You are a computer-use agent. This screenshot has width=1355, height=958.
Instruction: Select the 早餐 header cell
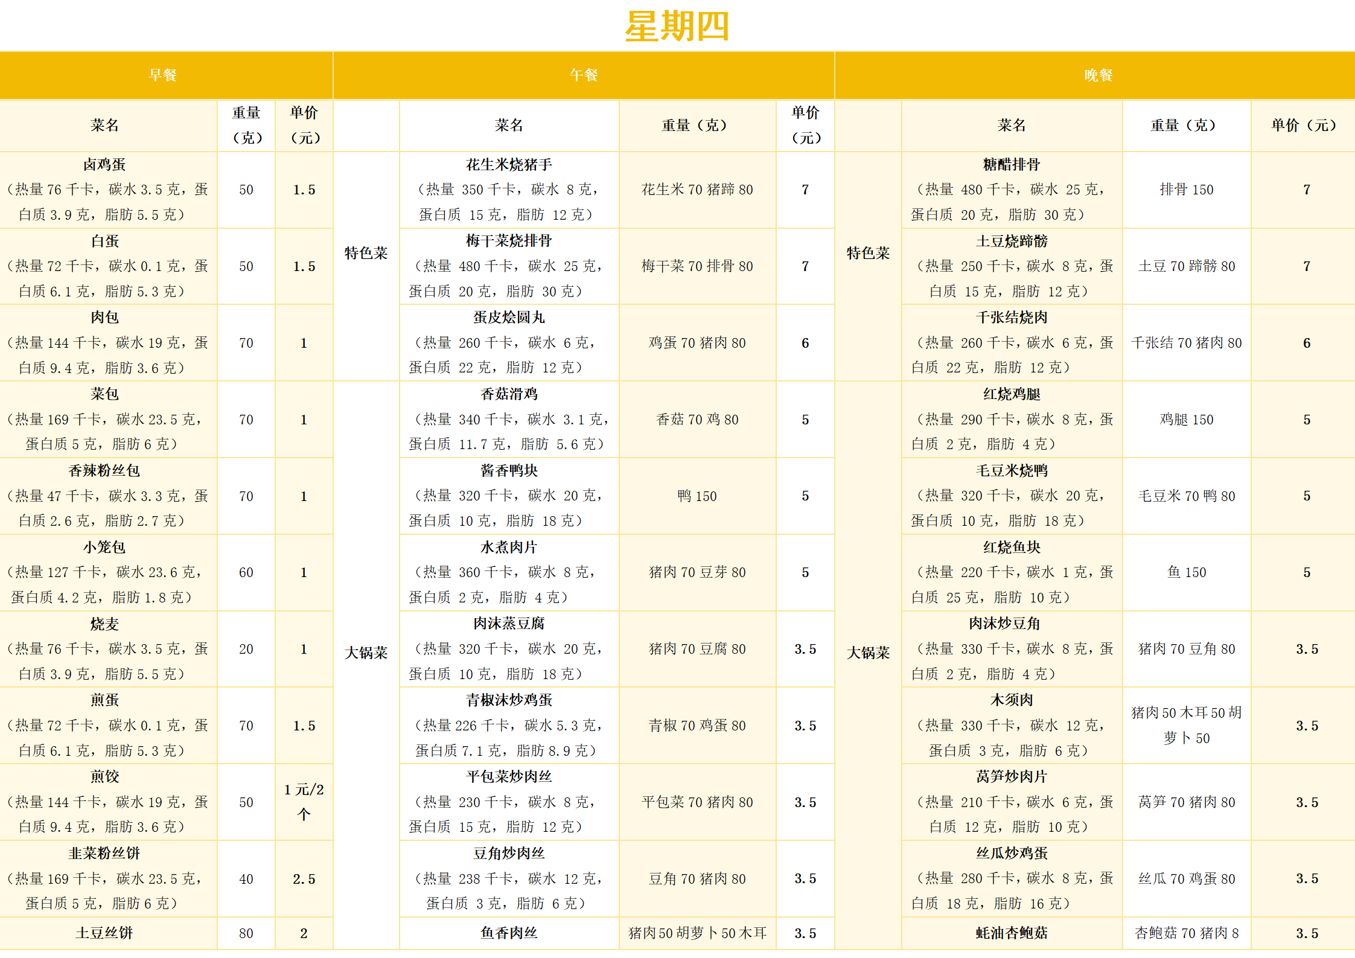pos(163,75)
